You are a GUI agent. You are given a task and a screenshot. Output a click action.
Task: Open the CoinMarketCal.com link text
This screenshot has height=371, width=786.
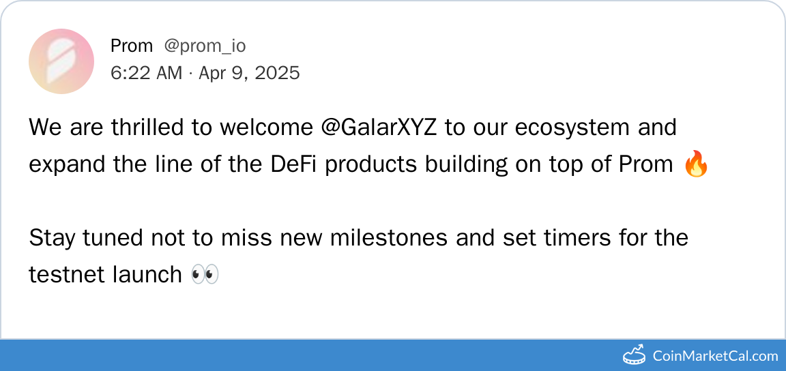715,355
